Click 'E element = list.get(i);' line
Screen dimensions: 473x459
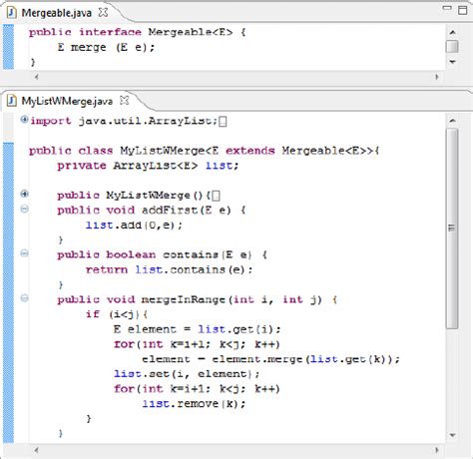(x=197, y=329)
